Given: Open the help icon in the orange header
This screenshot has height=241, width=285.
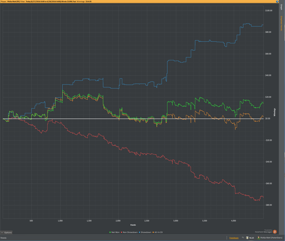Looking at the screenshot, I should pos(277,2).
